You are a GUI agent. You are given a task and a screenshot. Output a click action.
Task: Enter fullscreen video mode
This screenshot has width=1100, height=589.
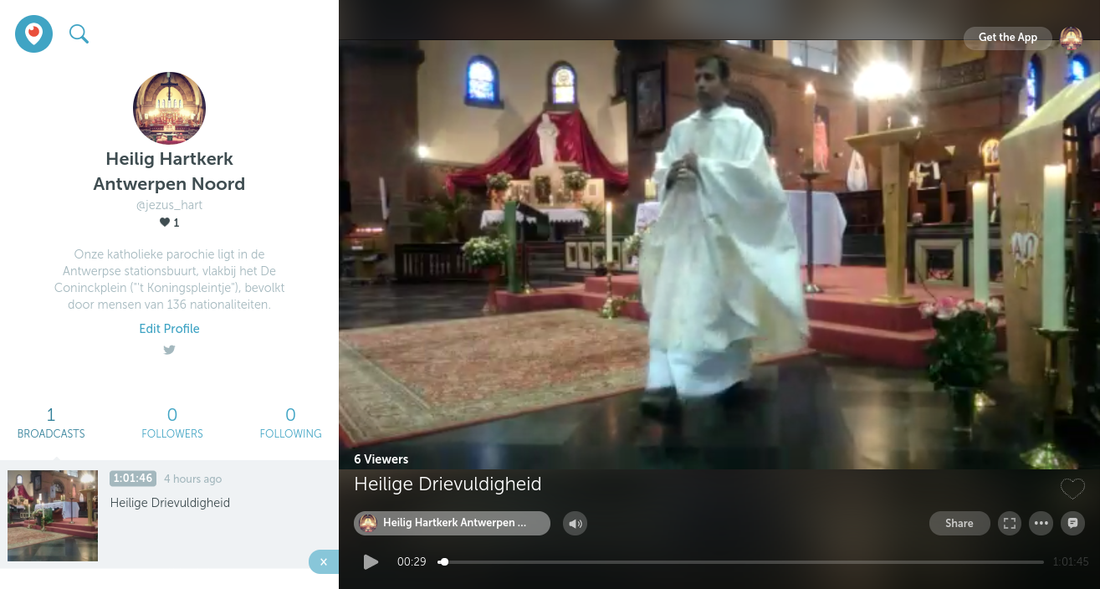[1010, 524]
